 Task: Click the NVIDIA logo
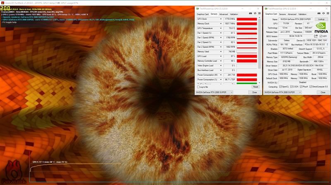[x=321, y=28]
